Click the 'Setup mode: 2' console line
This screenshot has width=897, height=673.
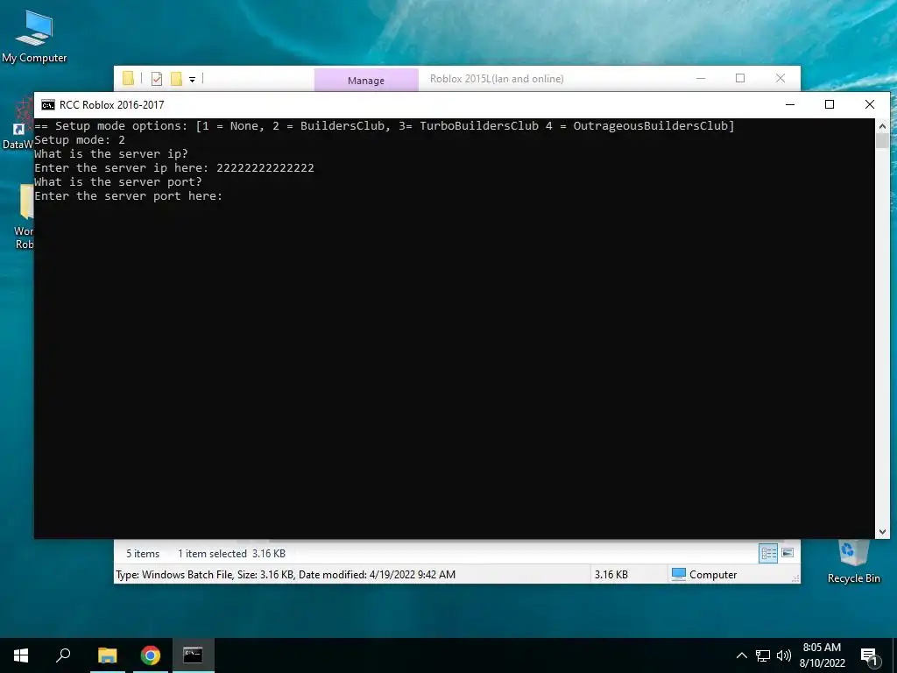pos(80,139)
